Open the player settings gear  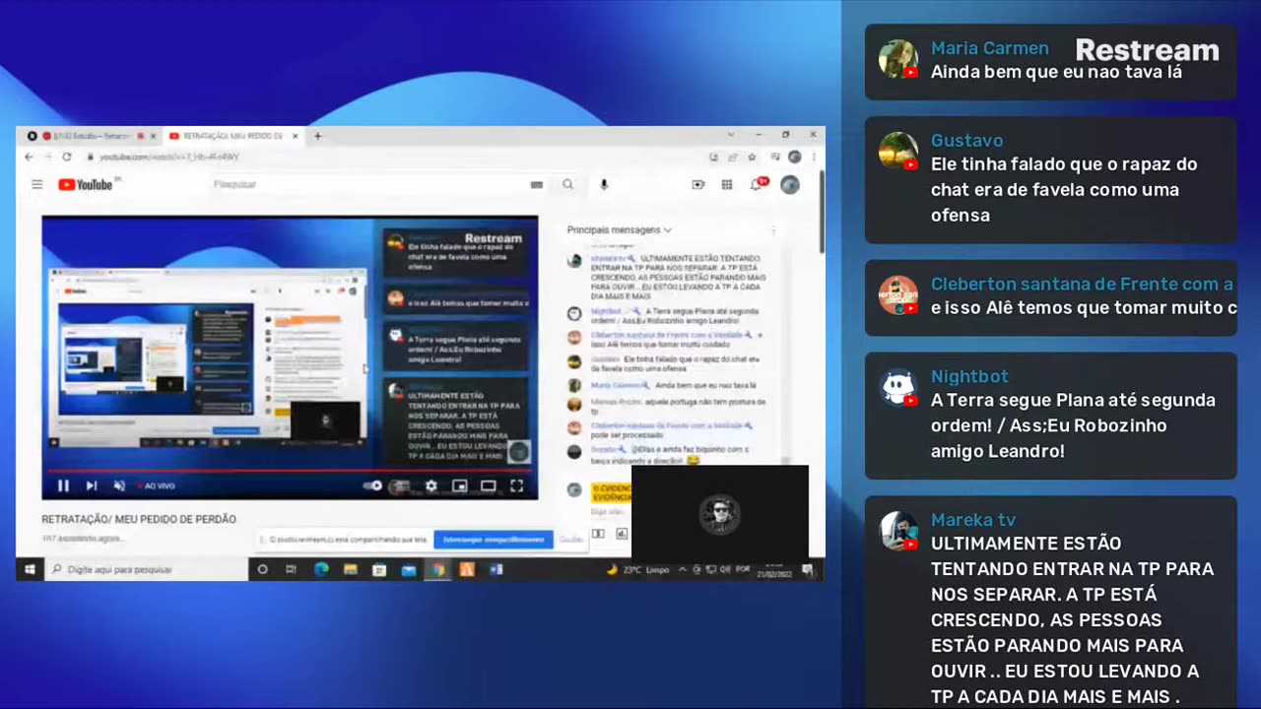(x=431, y=485)
